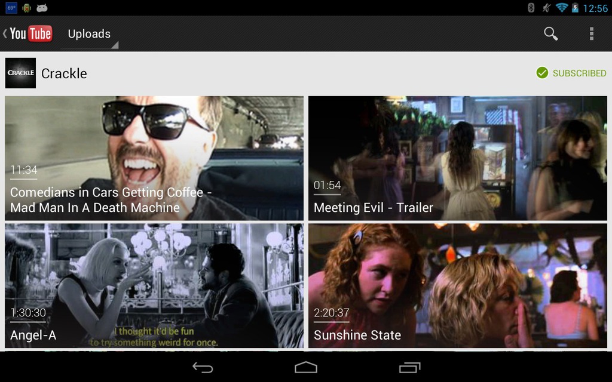This screenshot has height=382, width=612.
Task: Tap the Wi-Fi status icon
Action: (x=561, y=7)
